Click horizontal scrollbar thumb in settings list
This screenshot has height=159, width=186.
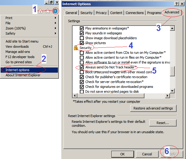111,95
